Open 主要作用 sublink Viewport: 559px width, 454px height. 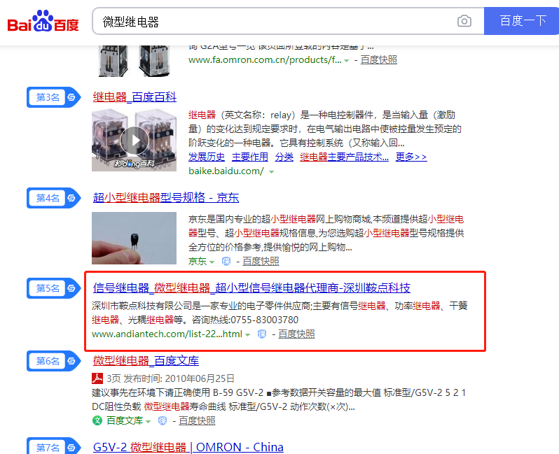[250, 157]
